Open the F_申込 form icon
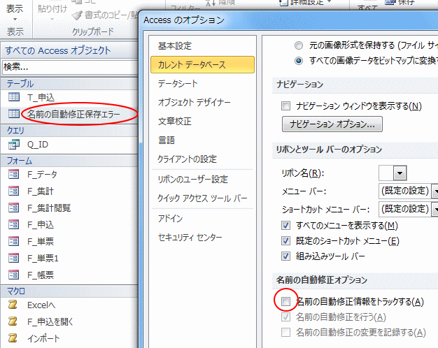 click(14, 224)
